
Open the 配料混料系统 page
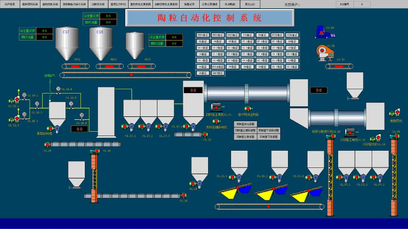(30, 4)
